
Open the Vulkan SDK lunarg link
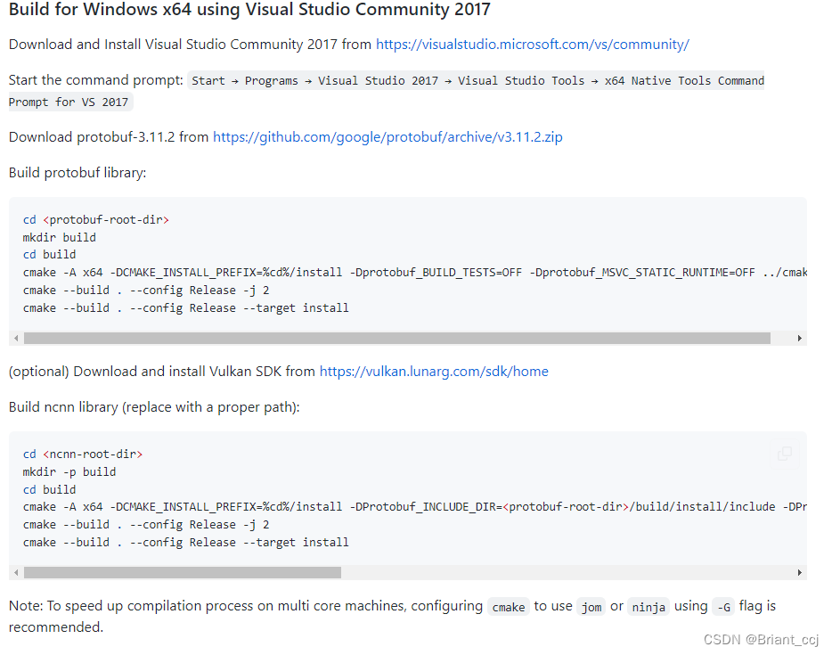[x=434, y=371]
